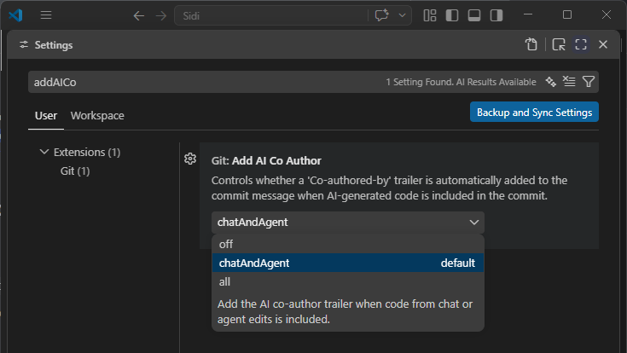Open the settings filter funnel

[x=589, y=82]
